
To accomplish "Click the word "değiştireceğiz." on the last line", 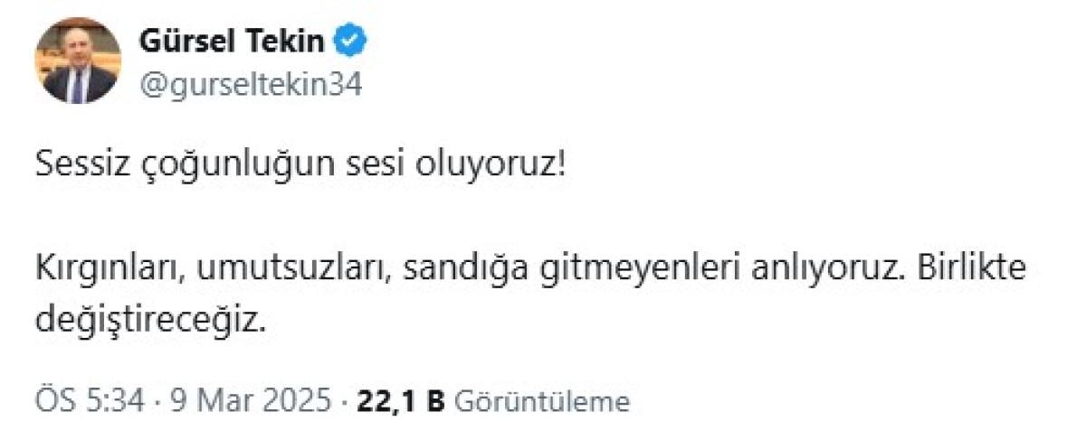I will [x=152, y=320].
